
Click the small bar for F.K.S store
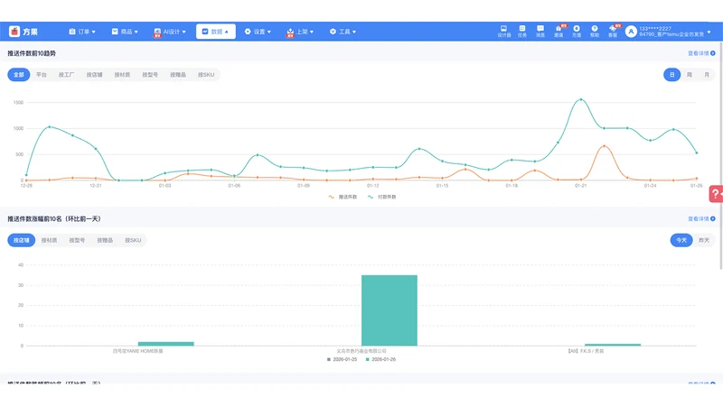pos(613,345)
